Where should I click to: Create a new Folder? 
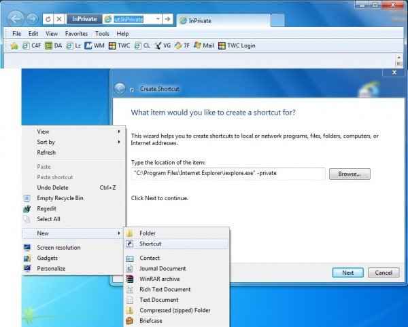coord(177,233)
